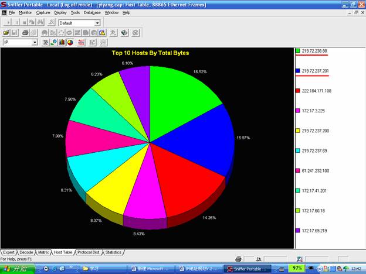Open the folder window taskbar button
366x274 pixels.
pos(103,269)
